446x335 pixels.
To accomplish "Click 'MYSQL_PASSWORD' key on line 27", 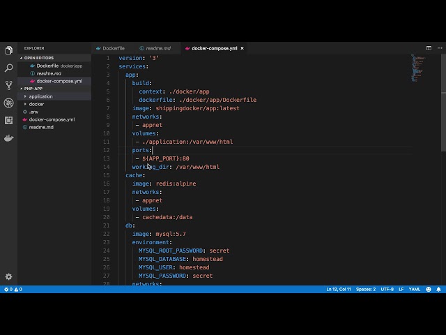I will tap(162, 276).
